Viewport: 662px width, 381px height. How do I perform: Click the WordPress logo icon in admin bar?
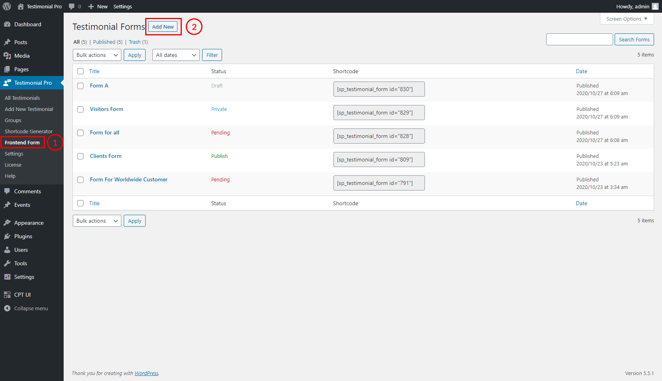pyautogui.click(x=7, y=6)
